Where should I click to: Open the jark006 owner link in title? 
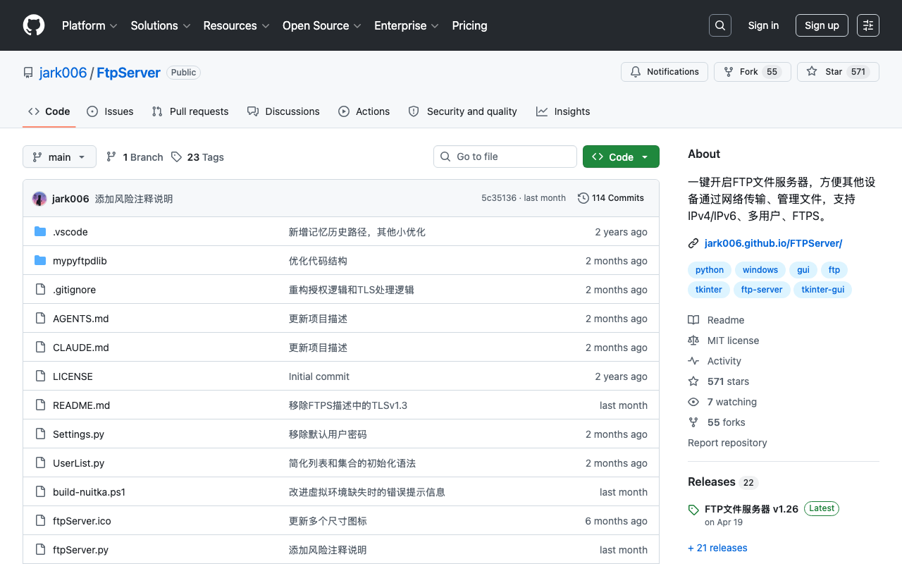point(63,73)
